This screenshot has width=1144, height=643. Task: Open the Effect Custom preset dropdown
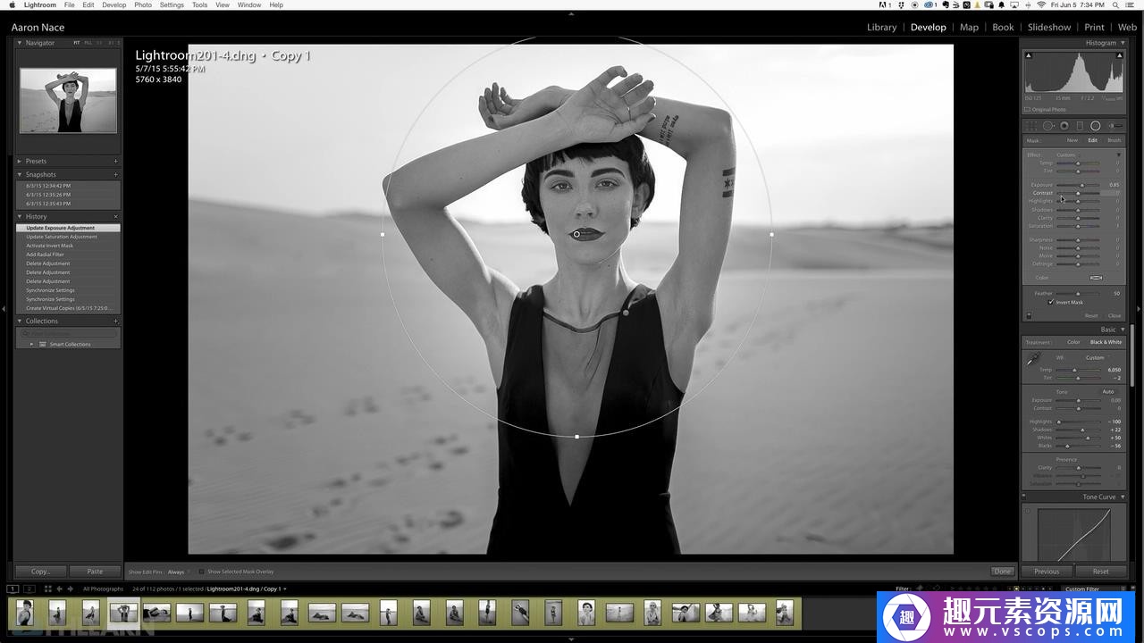pos(1067,155)
